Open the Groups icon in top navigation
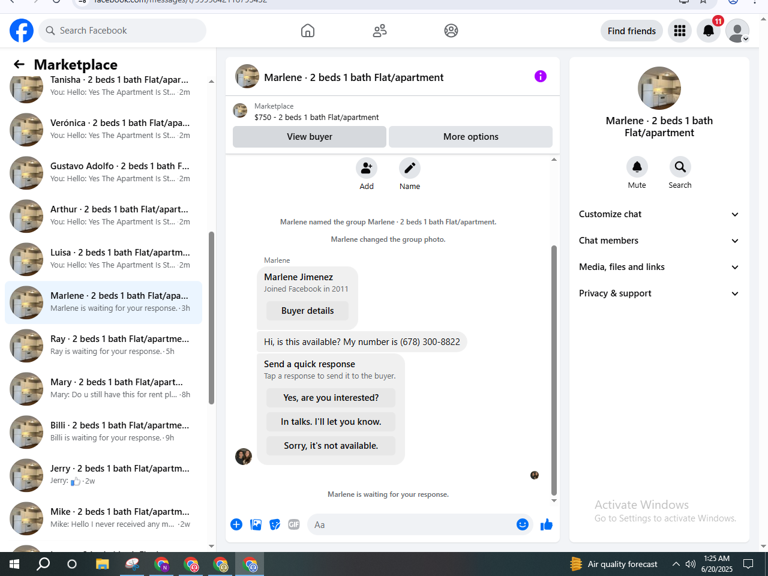The width and height of the screenshot is (768, 576). [451, 31]
